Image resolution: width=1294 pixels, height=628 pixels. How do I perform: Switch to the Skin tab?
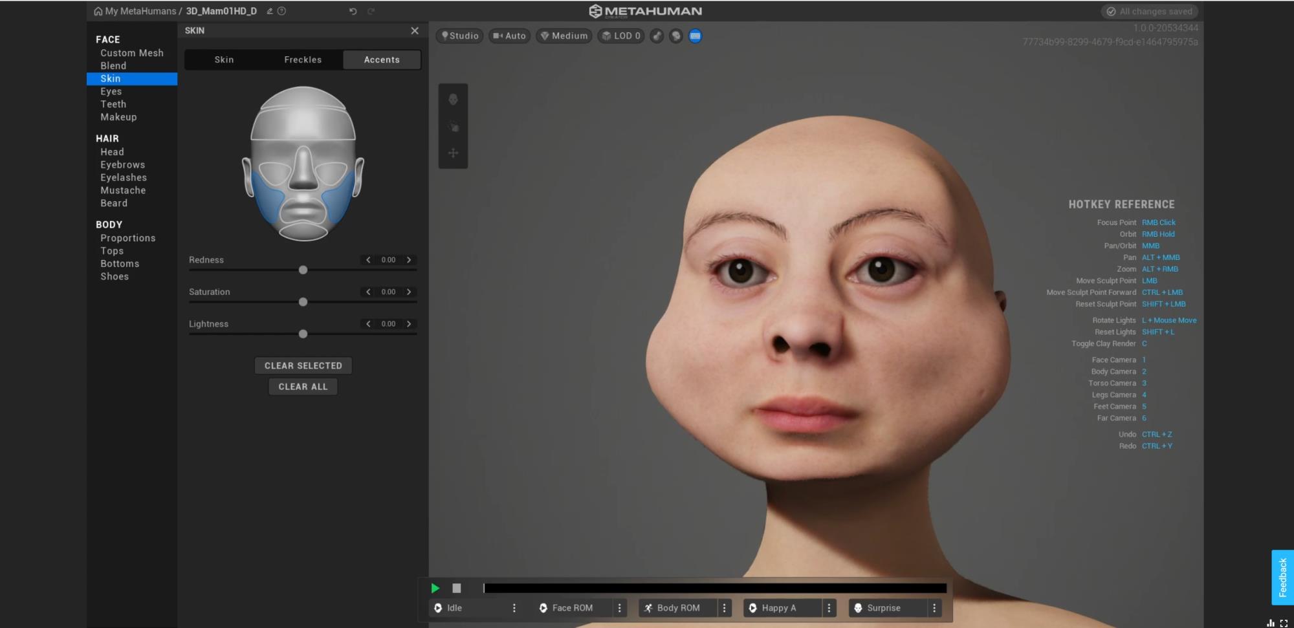(224, 60)
